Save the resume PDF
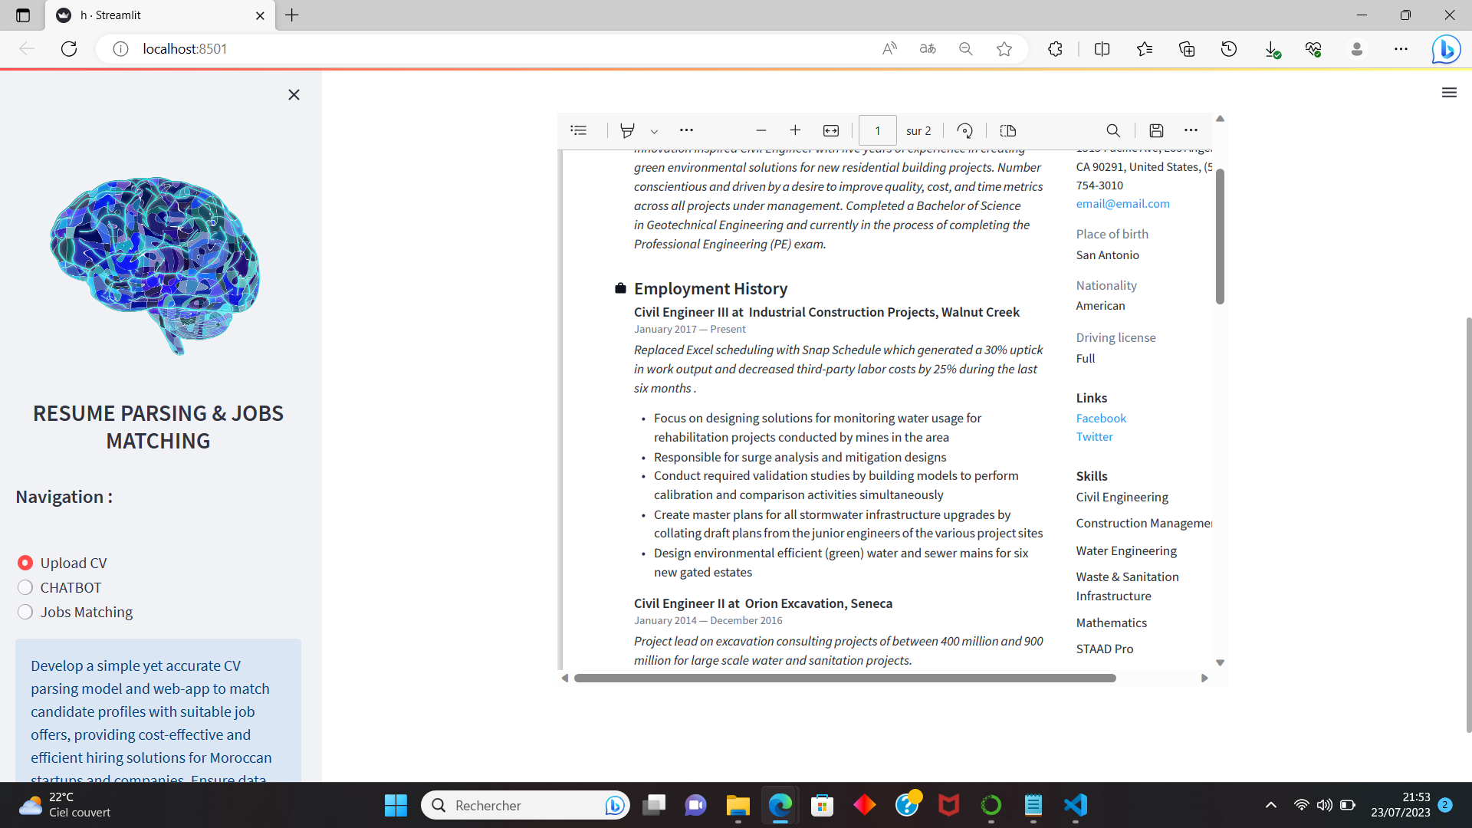This screenshot has width=1472, height=828. point(1156,130)
